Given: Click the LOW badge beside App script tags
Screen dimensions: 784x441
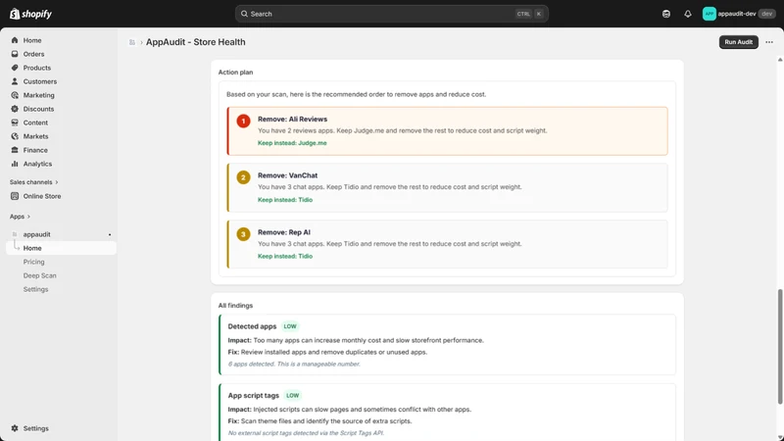Looking at the screenshot, I should tap(292, 395).
